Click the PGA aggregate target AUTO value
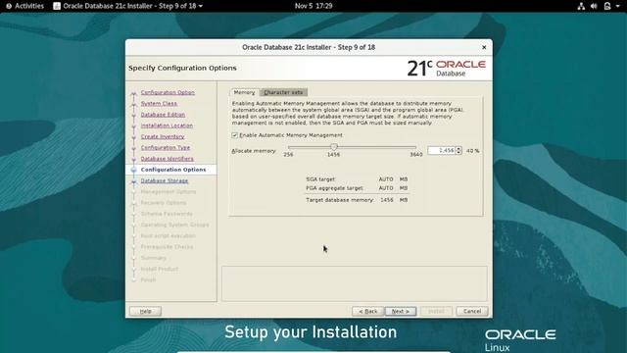 (x=386, y=188)
